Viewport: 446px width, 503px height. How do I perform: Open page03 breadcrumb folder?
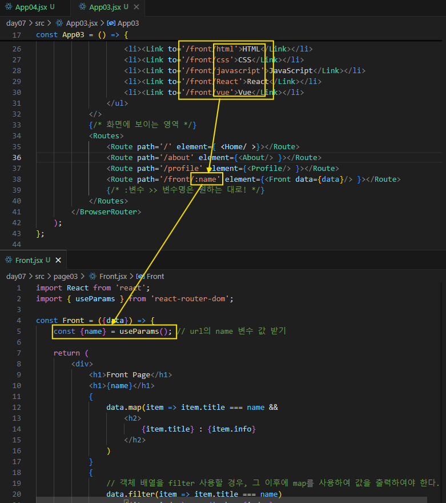tap(65, 276)
